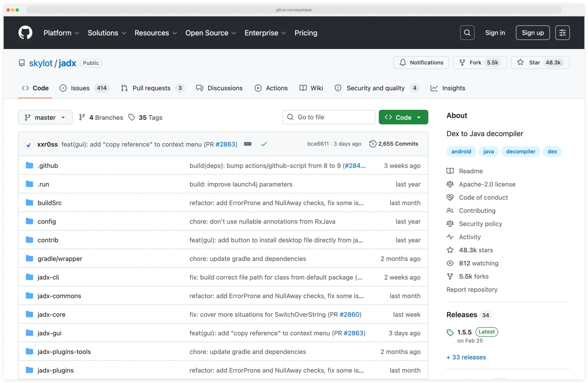Click the Readme book icon

(x=450, y=171)
